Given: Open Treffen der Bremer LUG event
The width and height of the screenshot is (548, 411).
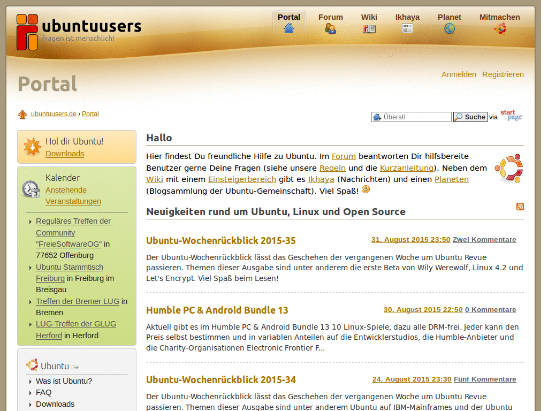Looking at the screenshot, I should pyautogui.click(x=78, y=301).
